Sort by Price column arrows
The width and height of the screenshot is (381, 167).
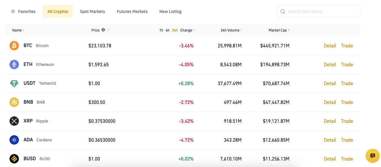(x=109, y=30)
